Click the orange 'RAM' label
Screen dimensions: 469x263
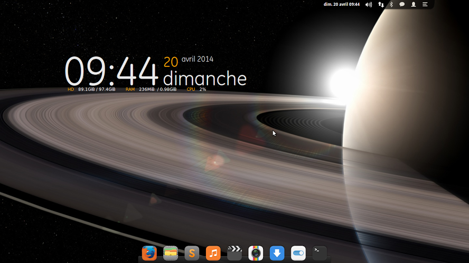click(130, 89)
